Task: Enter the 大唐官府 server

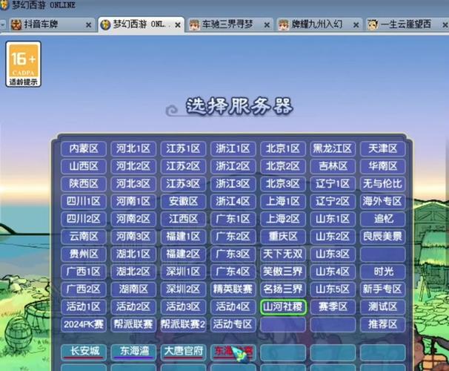Action: pos(183,352)
